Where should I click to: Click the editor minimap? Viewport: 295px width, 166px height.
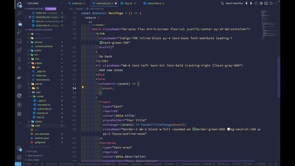tap(269, 24)
